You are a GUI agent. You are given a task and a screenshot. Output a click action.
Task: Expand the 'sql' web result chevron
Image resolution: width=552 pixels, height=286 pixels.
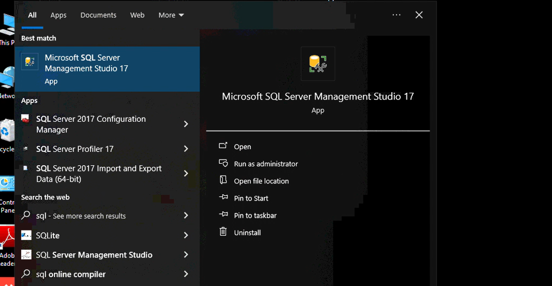tap(186, 216)
